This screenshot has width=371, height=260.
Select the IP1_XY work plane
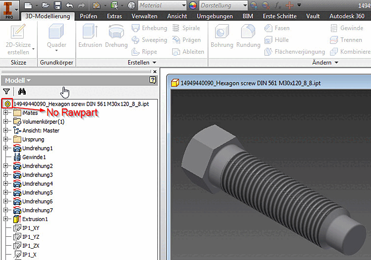click(x=26, y=228)
